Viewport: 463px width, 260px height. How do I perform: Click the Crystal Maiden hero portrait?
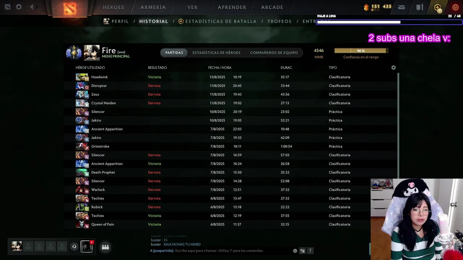(82, 103)
